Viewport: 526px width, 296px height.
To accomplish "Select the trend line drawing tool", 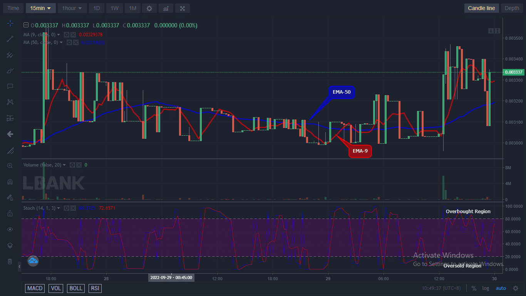I will point(10,39).
